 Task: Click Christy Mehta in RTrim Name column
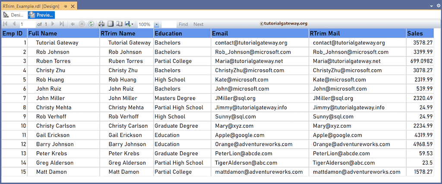[x=126, y=107]
